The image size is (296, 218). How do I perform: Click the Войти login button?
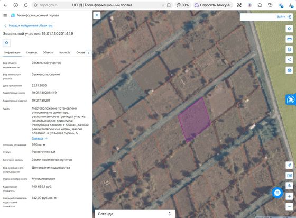(284, 17)
